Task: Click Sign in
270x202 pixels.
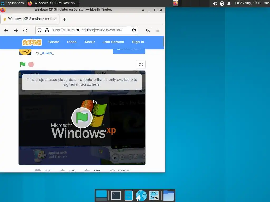Action: point(138,42)
